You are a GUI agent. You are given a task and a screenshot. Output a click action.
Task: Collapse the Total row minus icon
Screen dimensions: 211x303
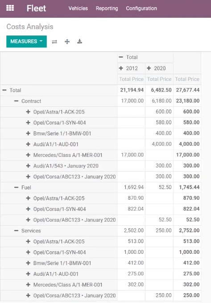(x=4, y=90)
